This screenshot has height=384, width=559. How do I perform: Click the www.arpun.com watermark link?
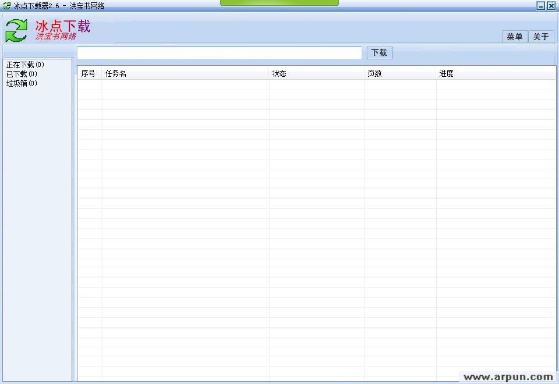tap(508, 377)
